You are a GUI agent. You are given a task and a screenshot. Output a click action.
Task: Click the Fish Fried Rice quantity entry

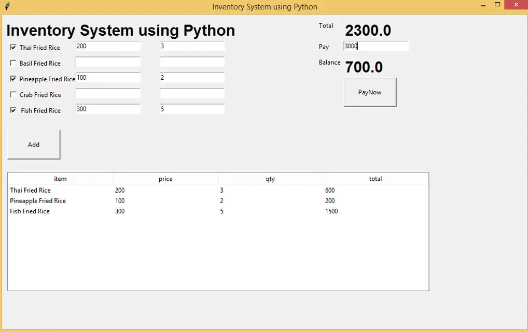point(192,109)
